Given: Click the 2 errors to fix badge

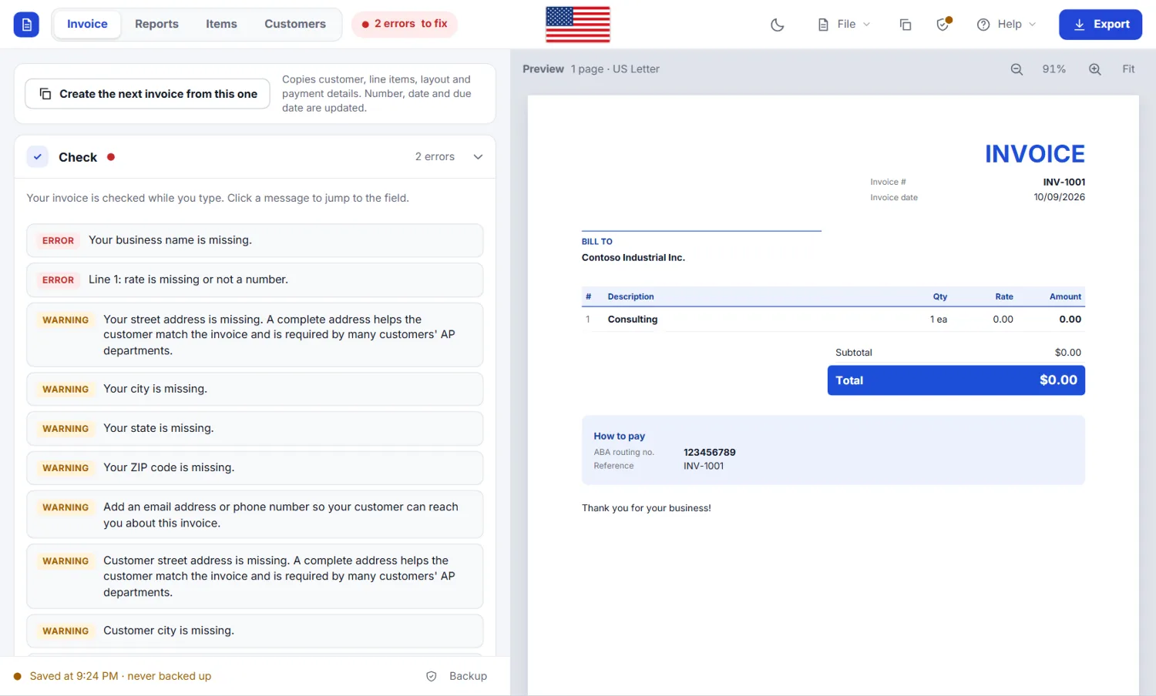Looking at the screenshot, I should click(405, 25).
